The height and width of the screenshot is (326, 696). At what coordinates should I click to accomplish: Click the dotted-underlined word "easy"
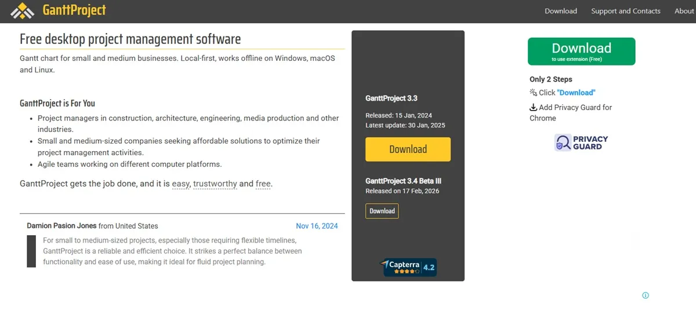[181, 184]
